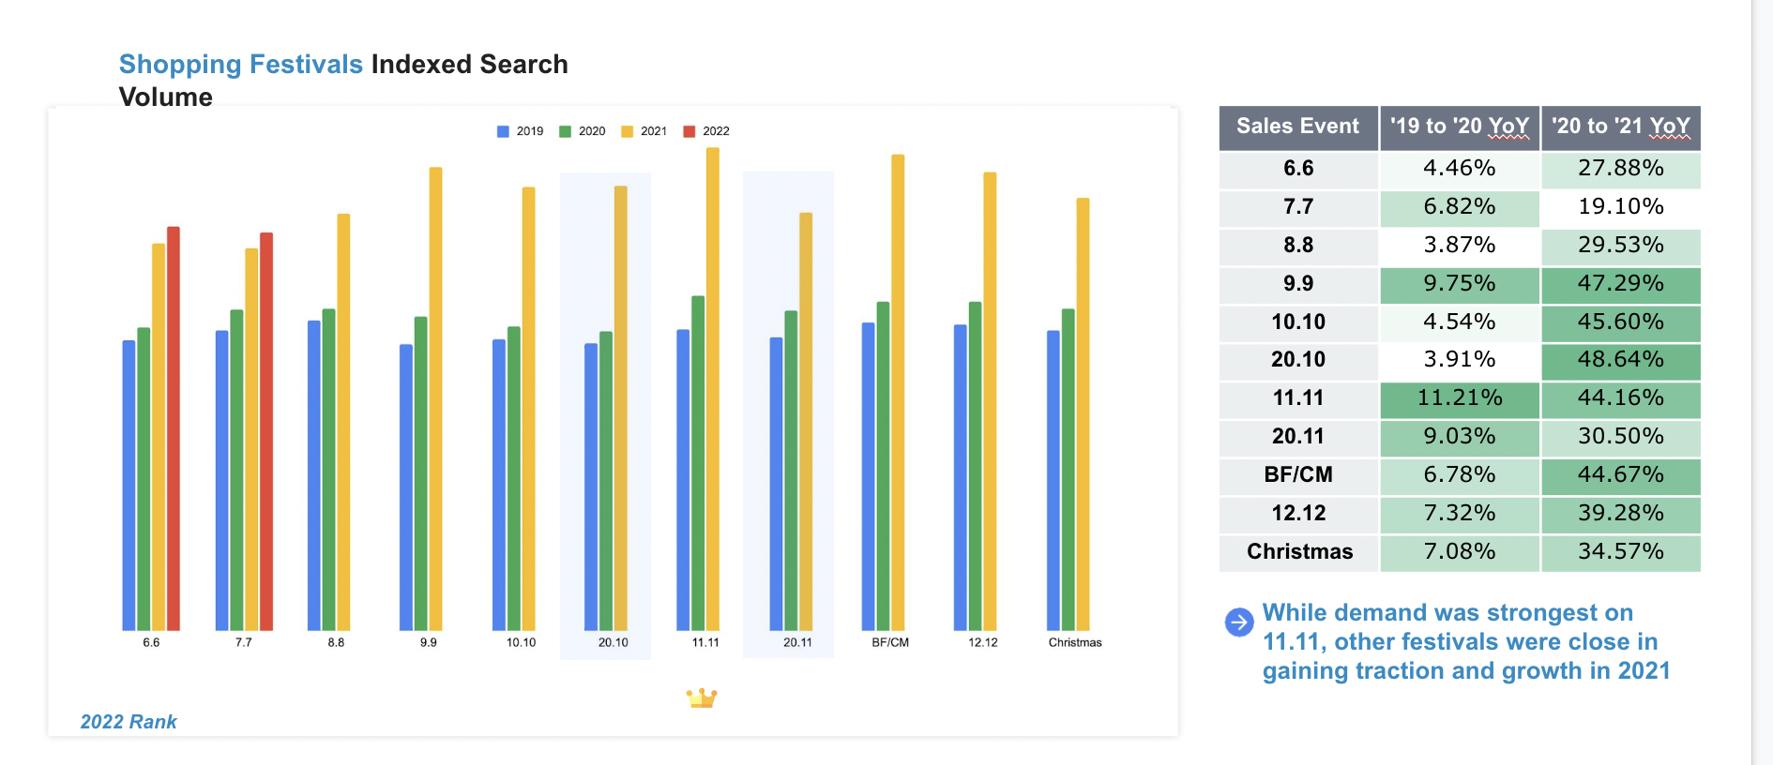Click the 6.82% cell
Image resolution: width=1773 pixels, height=765 pixels.
coord(1460,207)
